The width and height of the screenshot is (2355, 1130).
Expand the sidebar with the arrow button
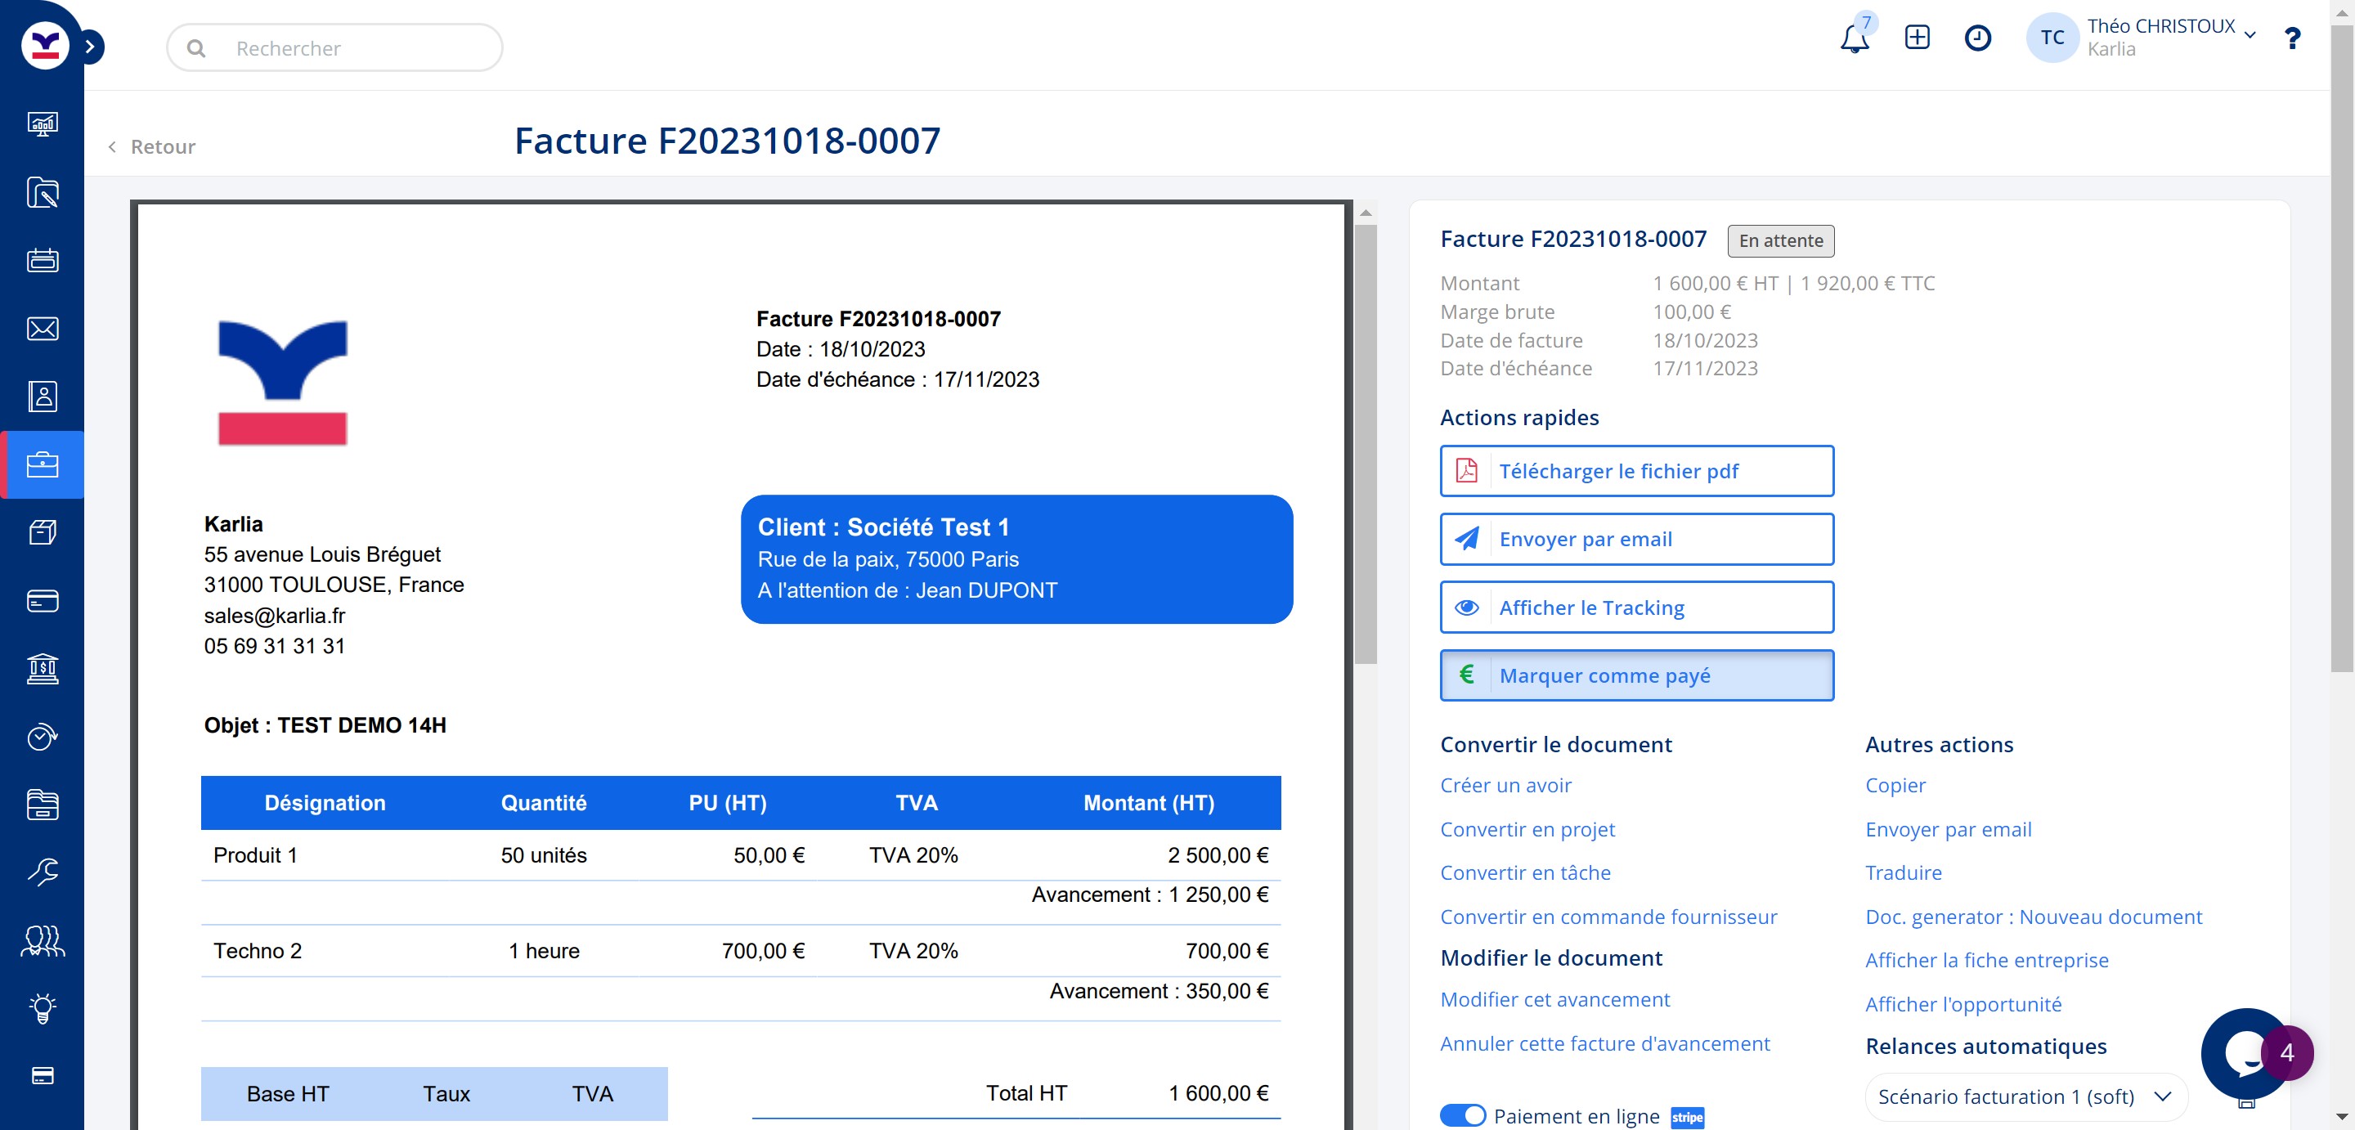[x=90, y=47]
